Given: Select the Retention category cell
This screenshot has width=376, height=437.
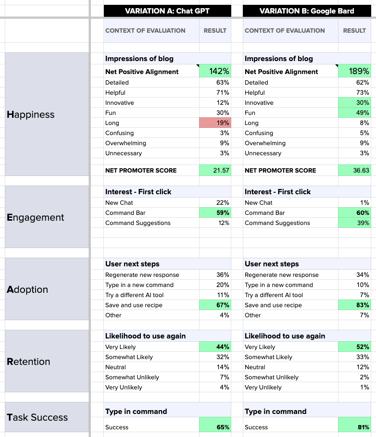Looking at the screenshot, I should (47, 362).
